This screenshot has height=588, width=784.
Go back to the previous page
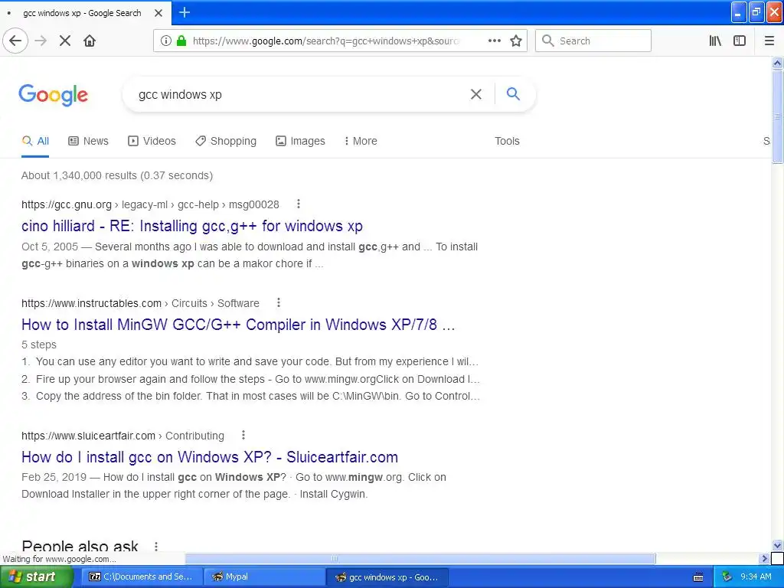(x=15, y=41)
